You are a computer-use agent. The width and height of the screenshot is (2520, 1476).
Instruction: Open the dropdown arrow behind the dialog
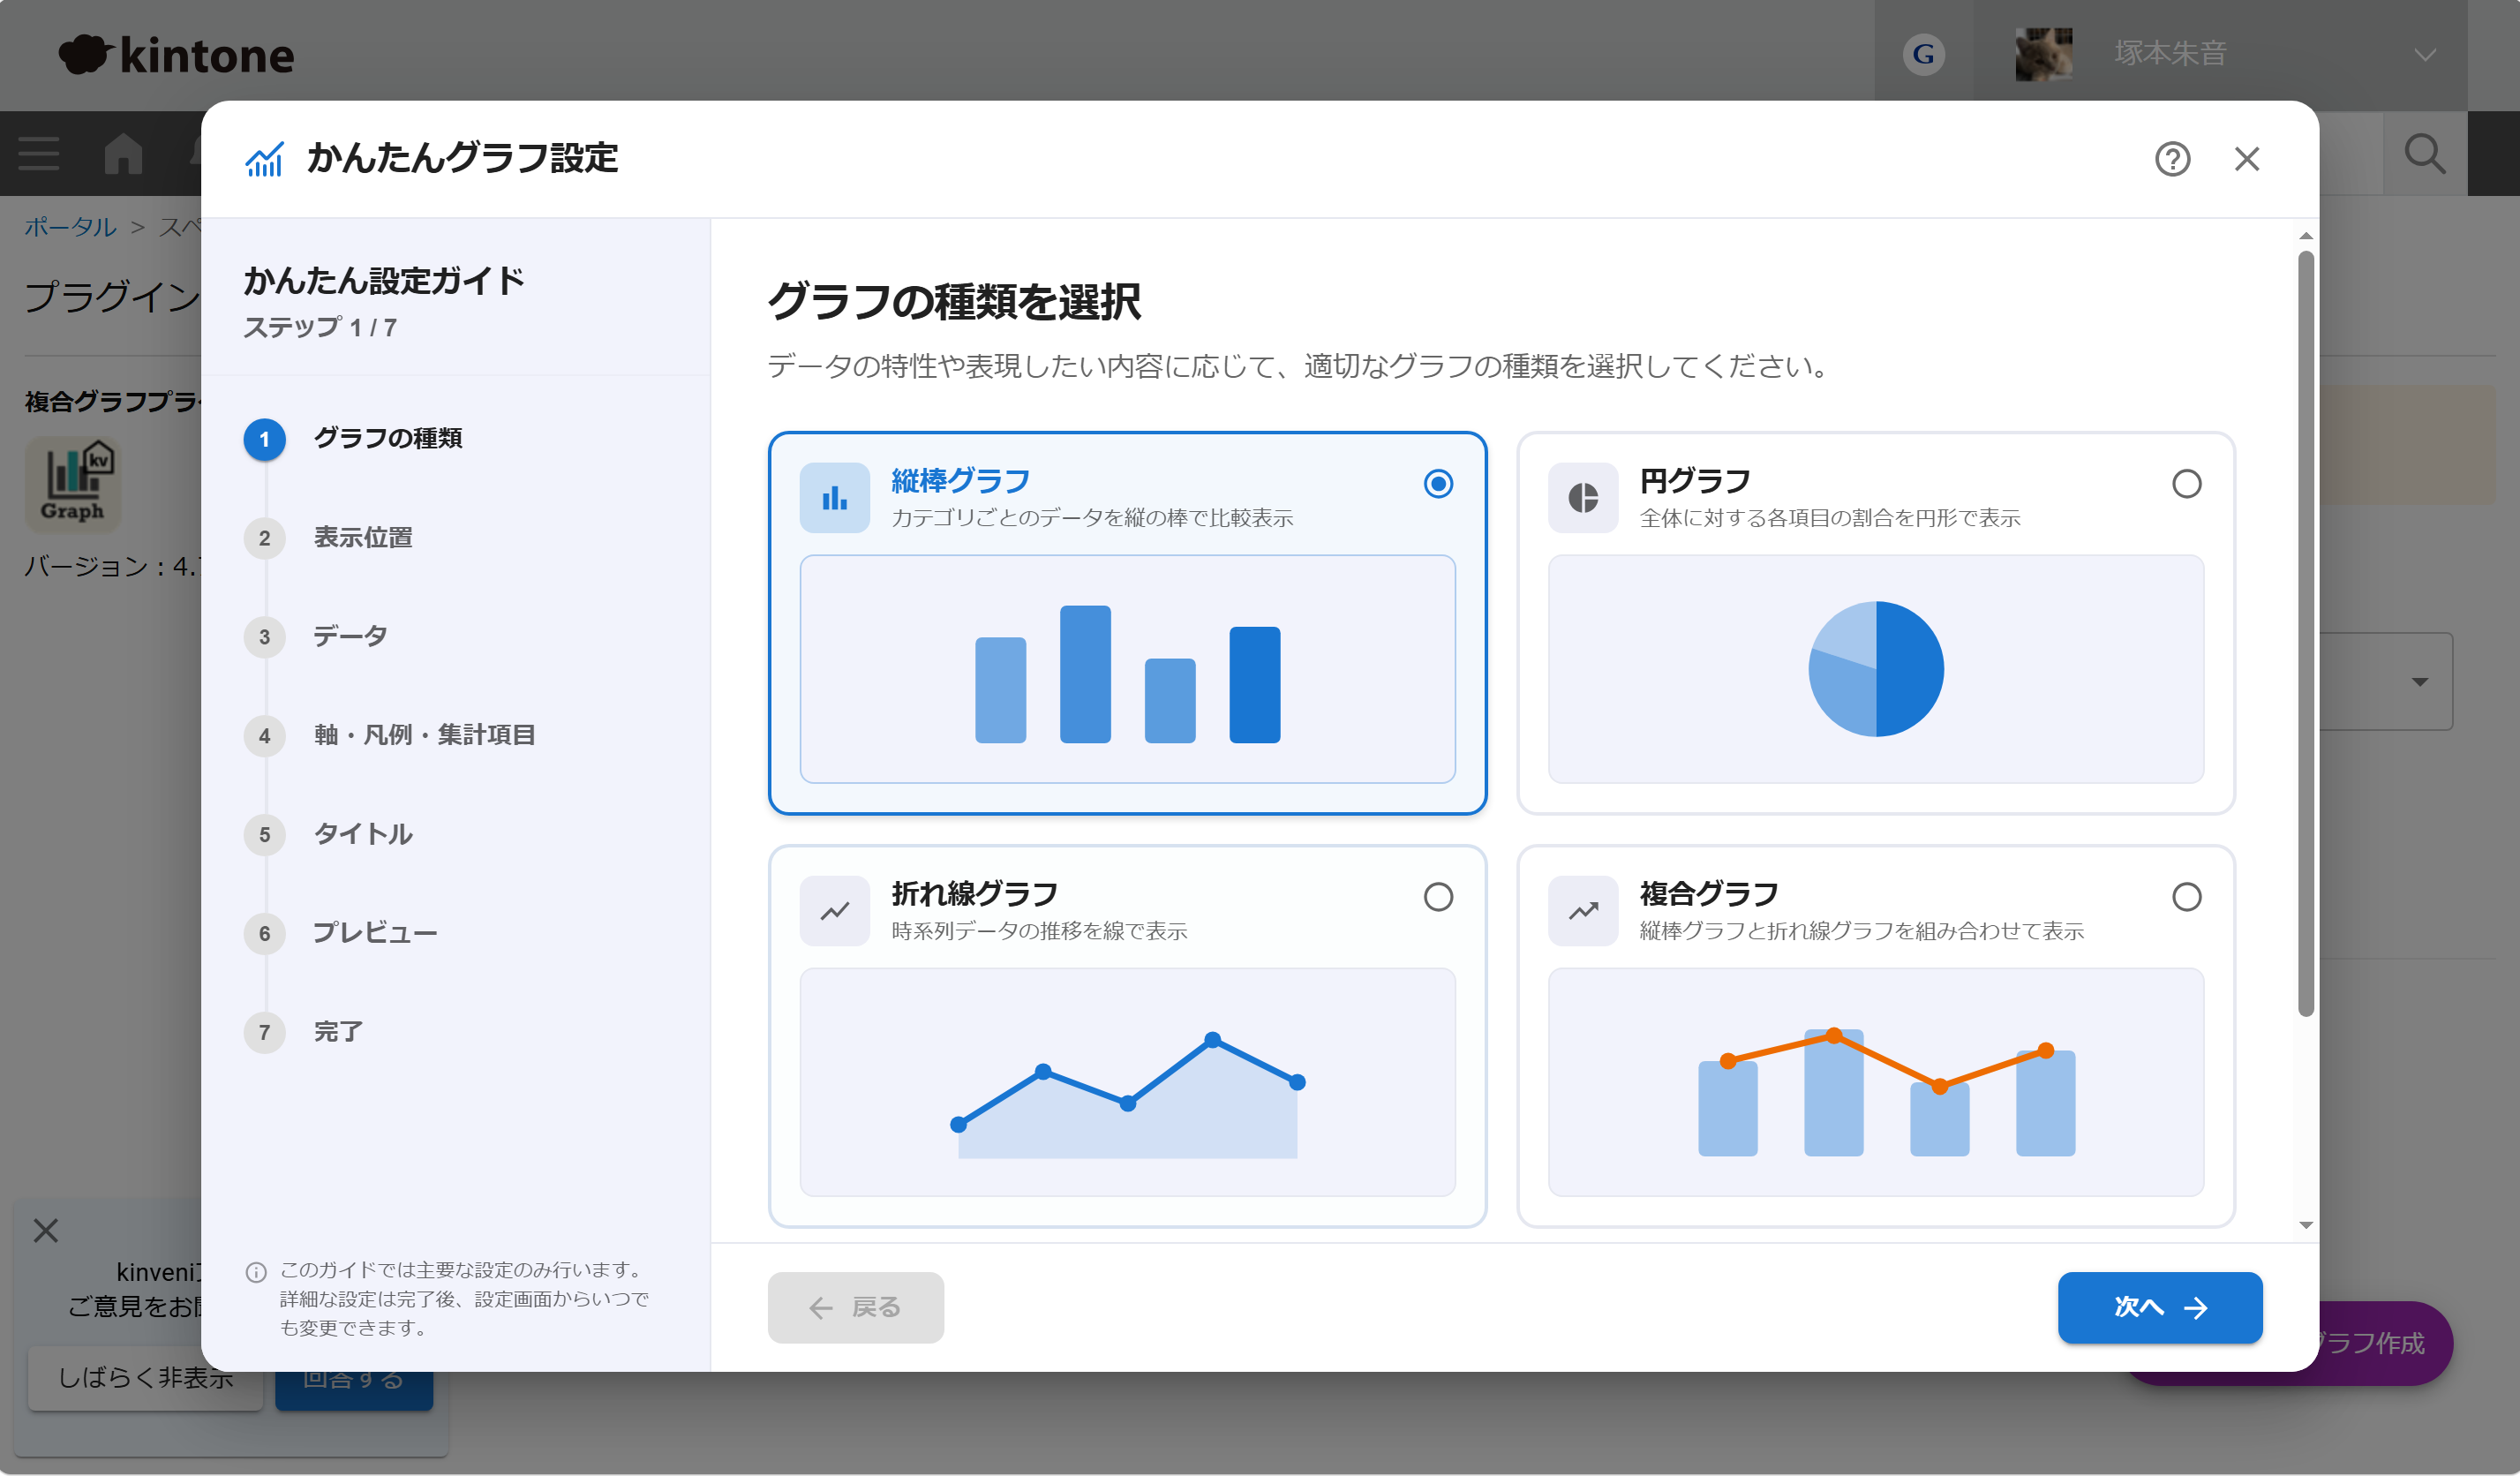tap(2419, 682)
